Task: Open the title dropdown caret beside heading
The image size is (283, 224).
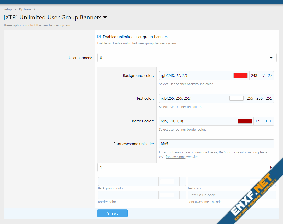Action: (105, 18)
